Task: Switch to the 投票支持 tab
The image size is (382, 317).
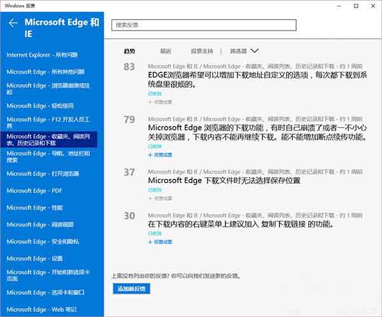Action: (x=202, y=51)
